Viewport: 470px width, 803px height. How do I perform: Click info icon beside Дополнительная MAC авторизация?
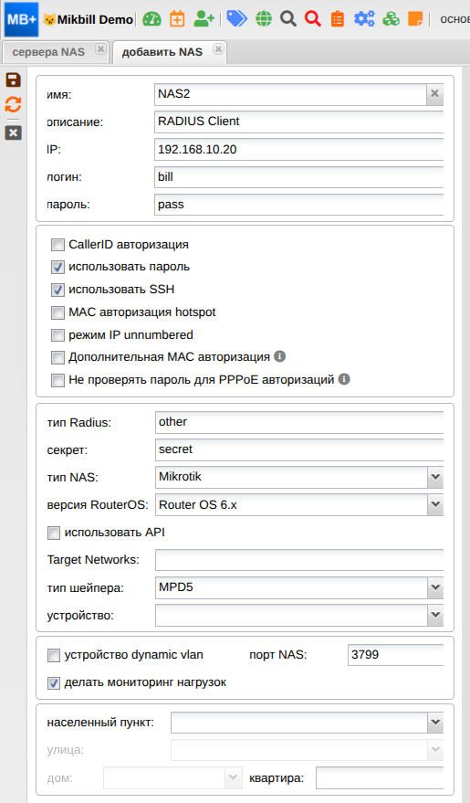click(280, 356)
